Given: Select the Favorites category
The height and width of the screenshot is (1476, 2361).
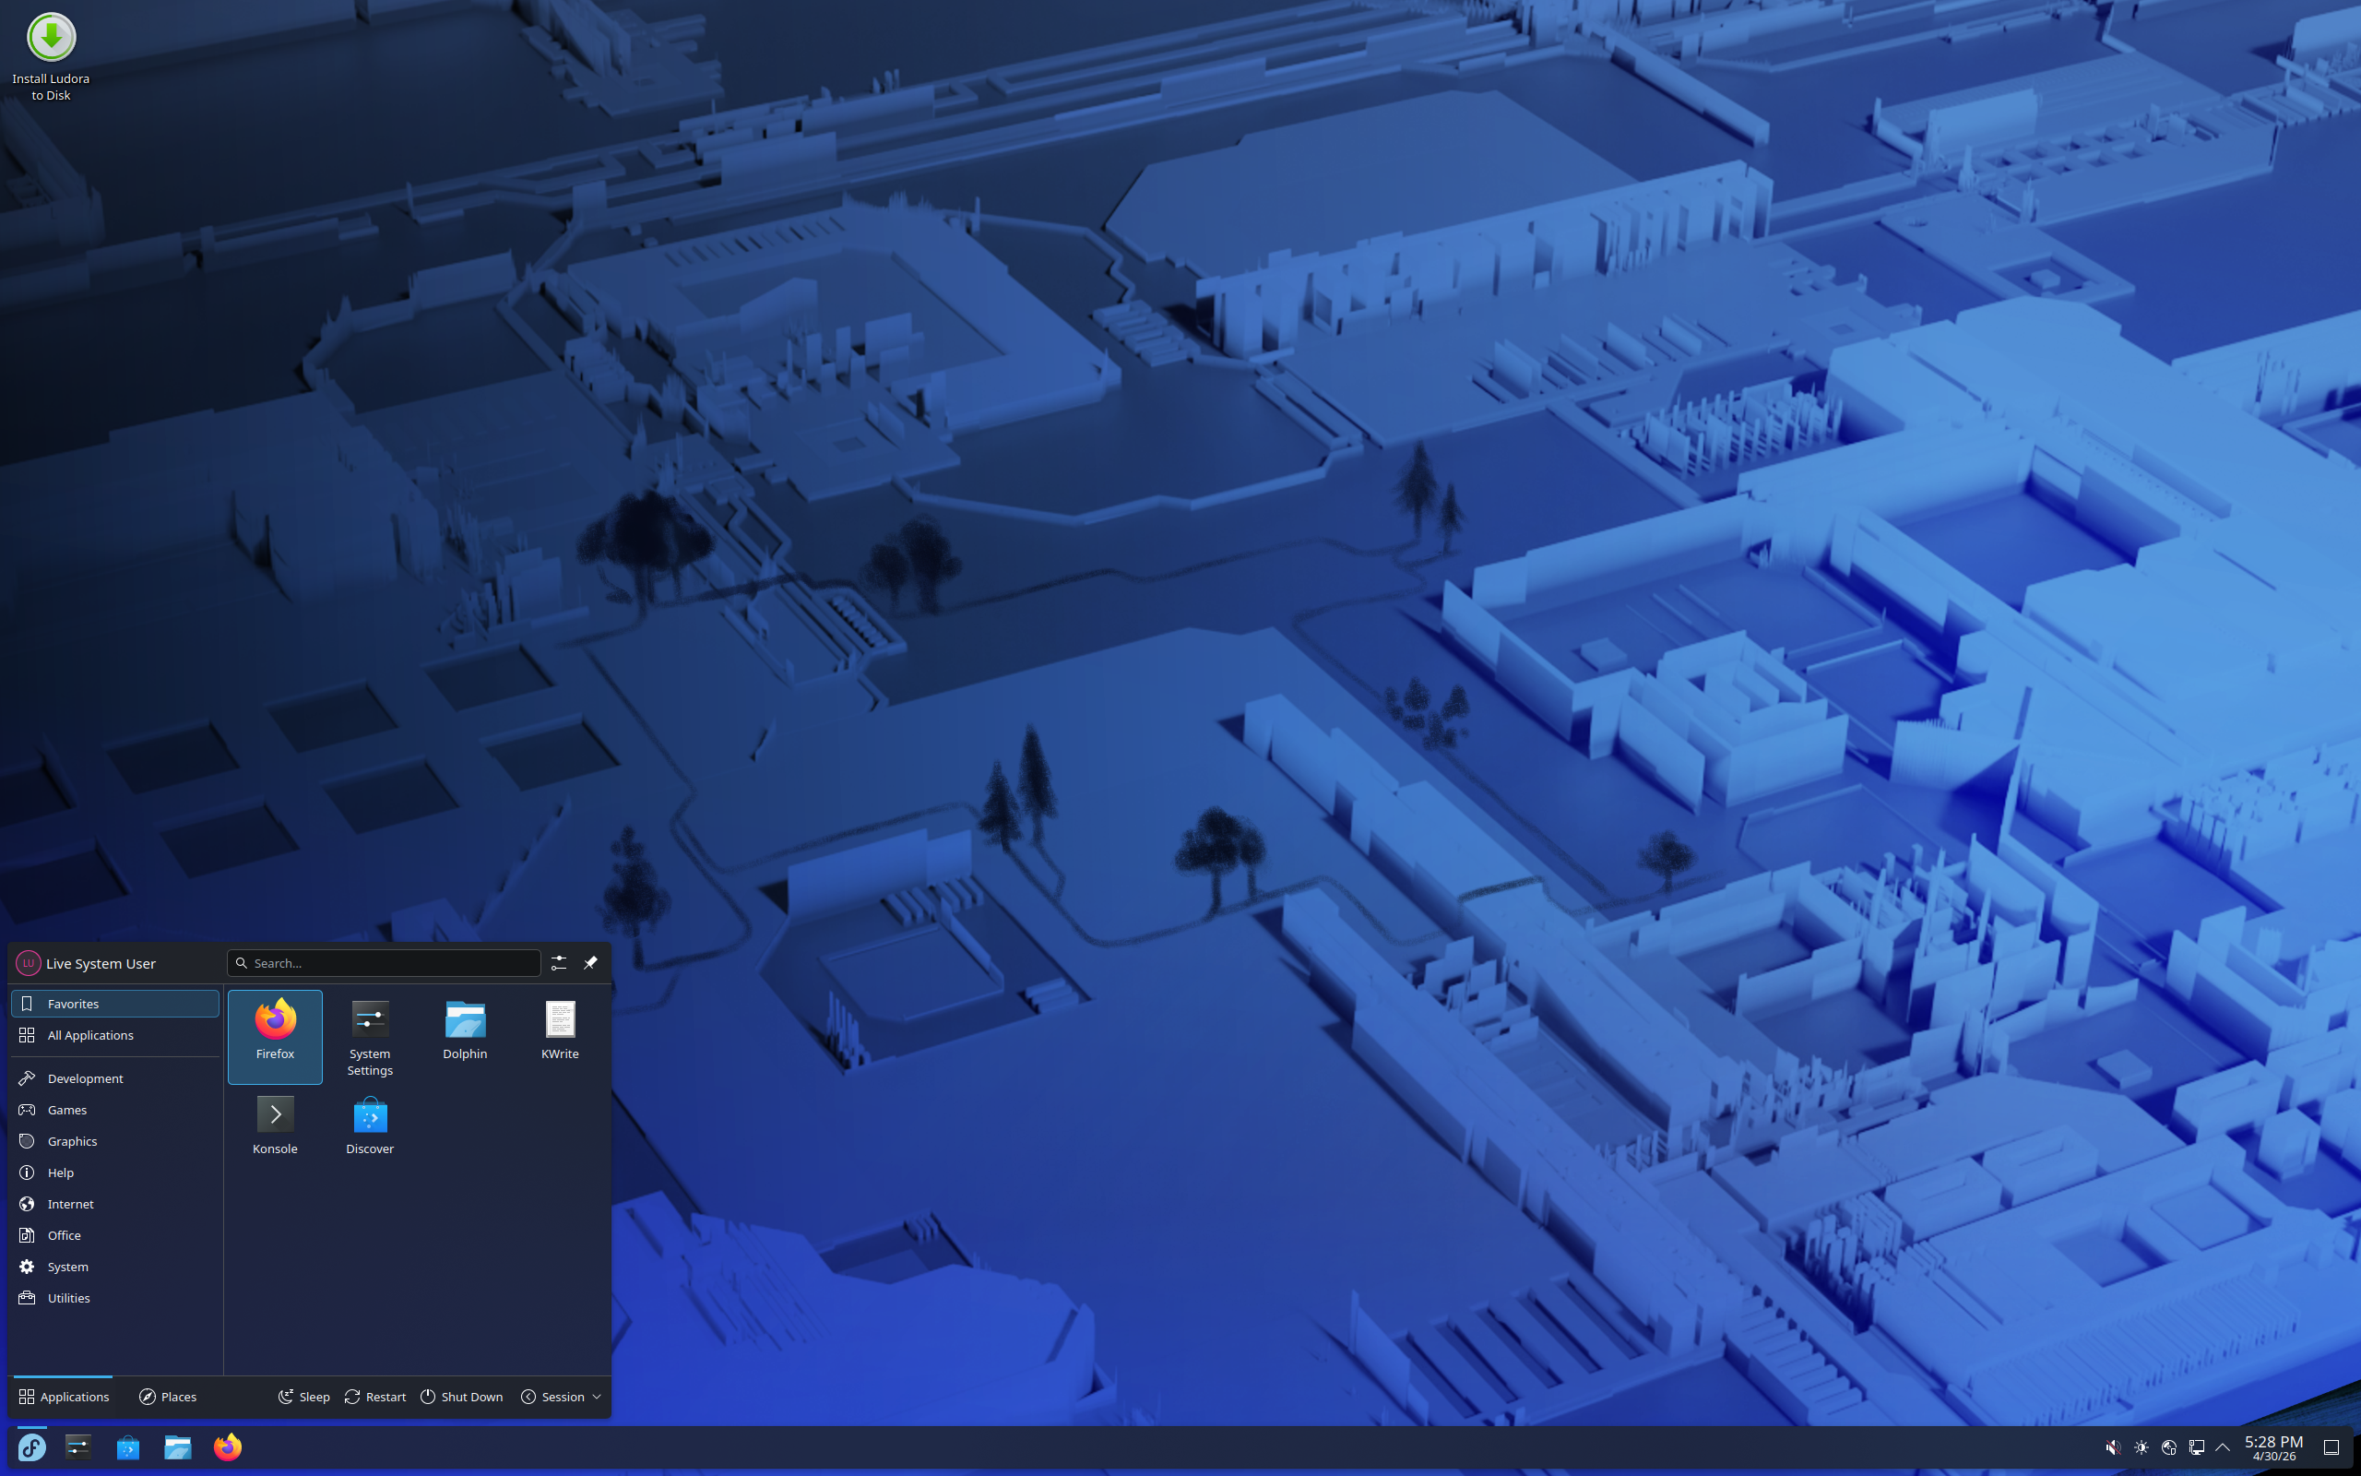Looking at the screenshot, I should click(115, 1004).
